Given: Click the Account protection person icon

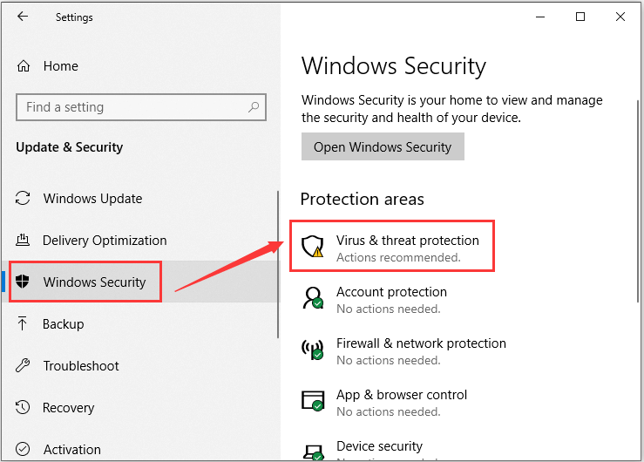Looking at the screenshot, I should pos(313,298).
